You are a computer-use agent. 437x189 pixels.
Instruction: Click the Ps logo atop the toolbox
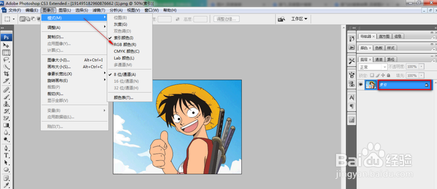click(x=7, y=37)
